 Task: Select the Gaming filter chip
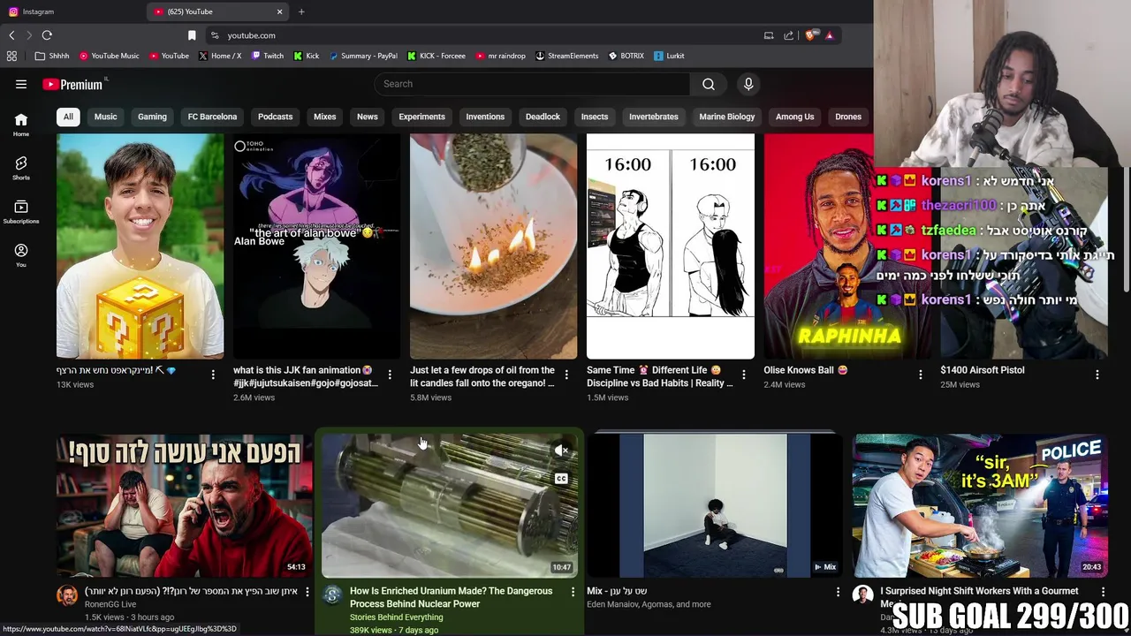tap(152, 117)
